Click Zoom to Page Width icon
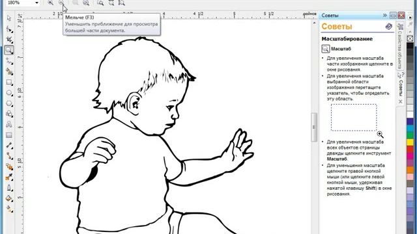 tap(111, 3)
